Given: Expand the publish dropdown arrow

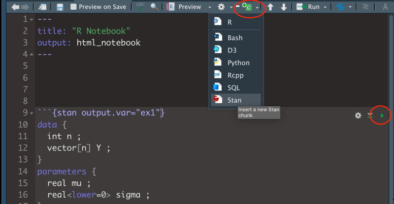Looking at the screenshot, I should pyautogui.click(x=350, y=7).
